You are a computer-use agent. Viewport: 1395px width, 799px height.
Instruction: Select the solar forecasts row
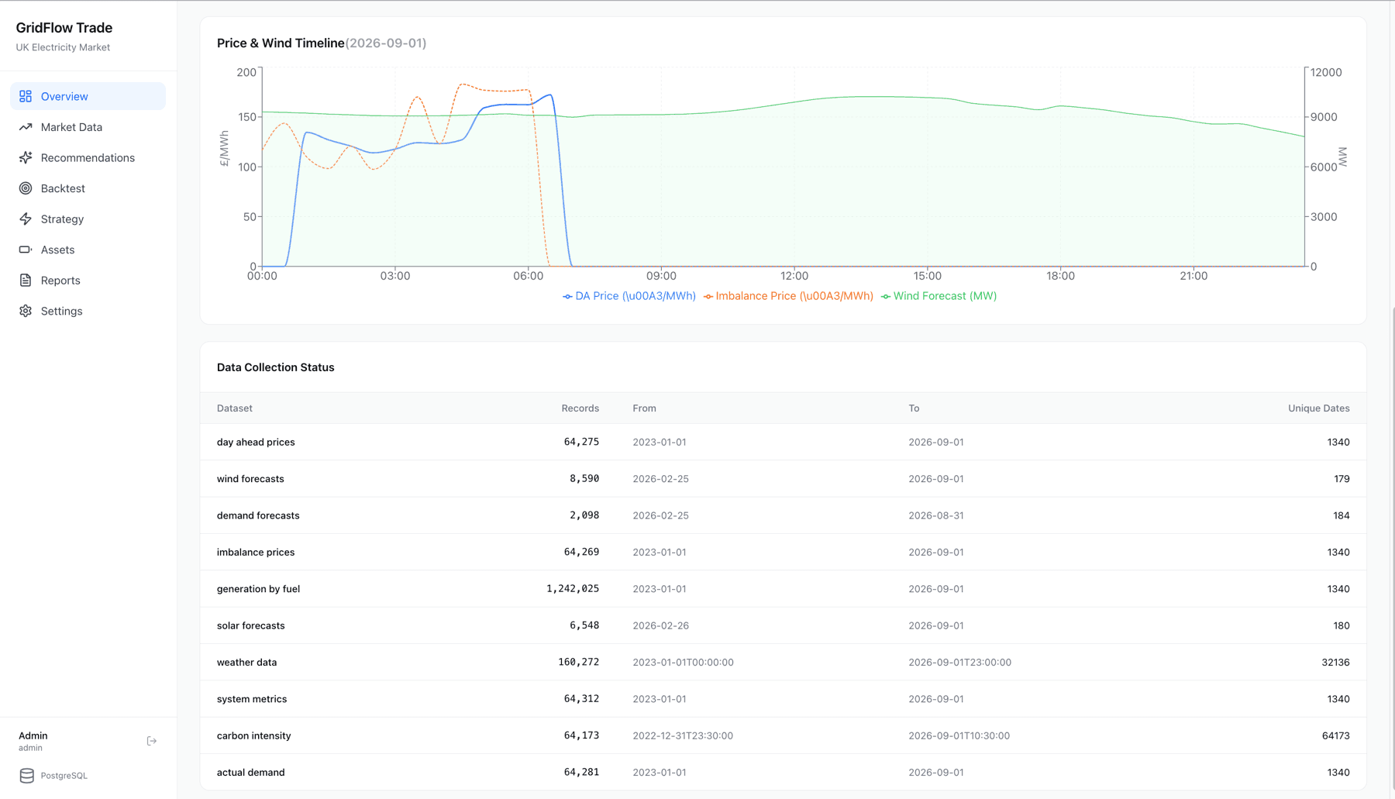click(x=783, y=625)
